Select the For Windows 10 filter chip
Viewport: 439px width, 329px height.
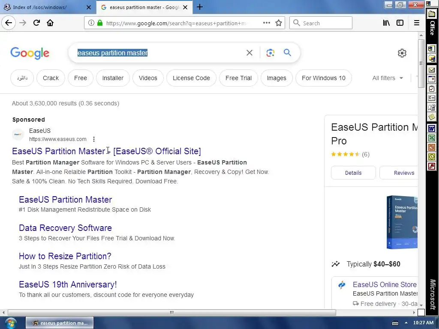point(324,78)
